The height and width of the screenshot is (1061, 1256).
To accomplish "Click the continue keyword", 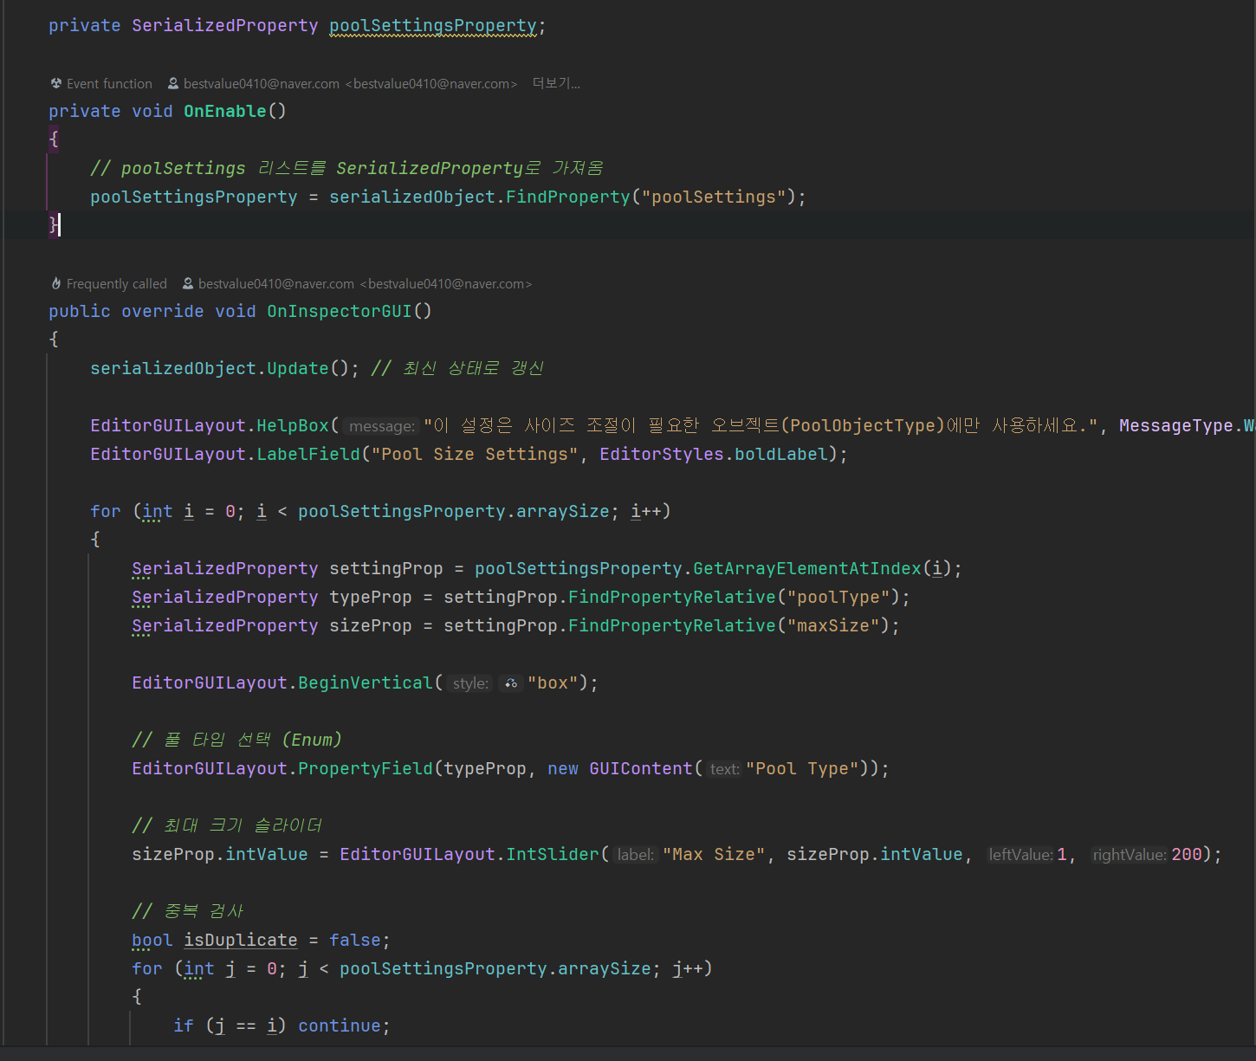I will (x=340, y=1025).
